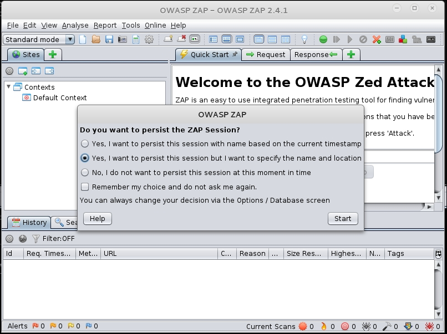Open the Tools menu
This screenshot has height=334, width=447.
coord(131,25)
